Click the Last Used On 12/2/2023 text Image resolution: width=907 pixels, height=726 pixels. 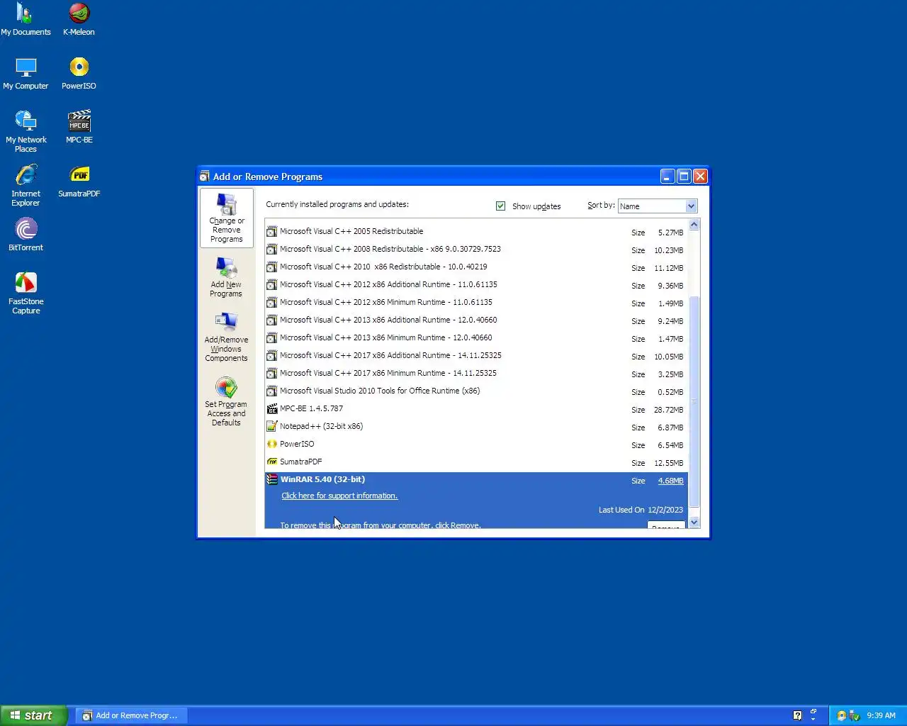[x=641, y=510]
